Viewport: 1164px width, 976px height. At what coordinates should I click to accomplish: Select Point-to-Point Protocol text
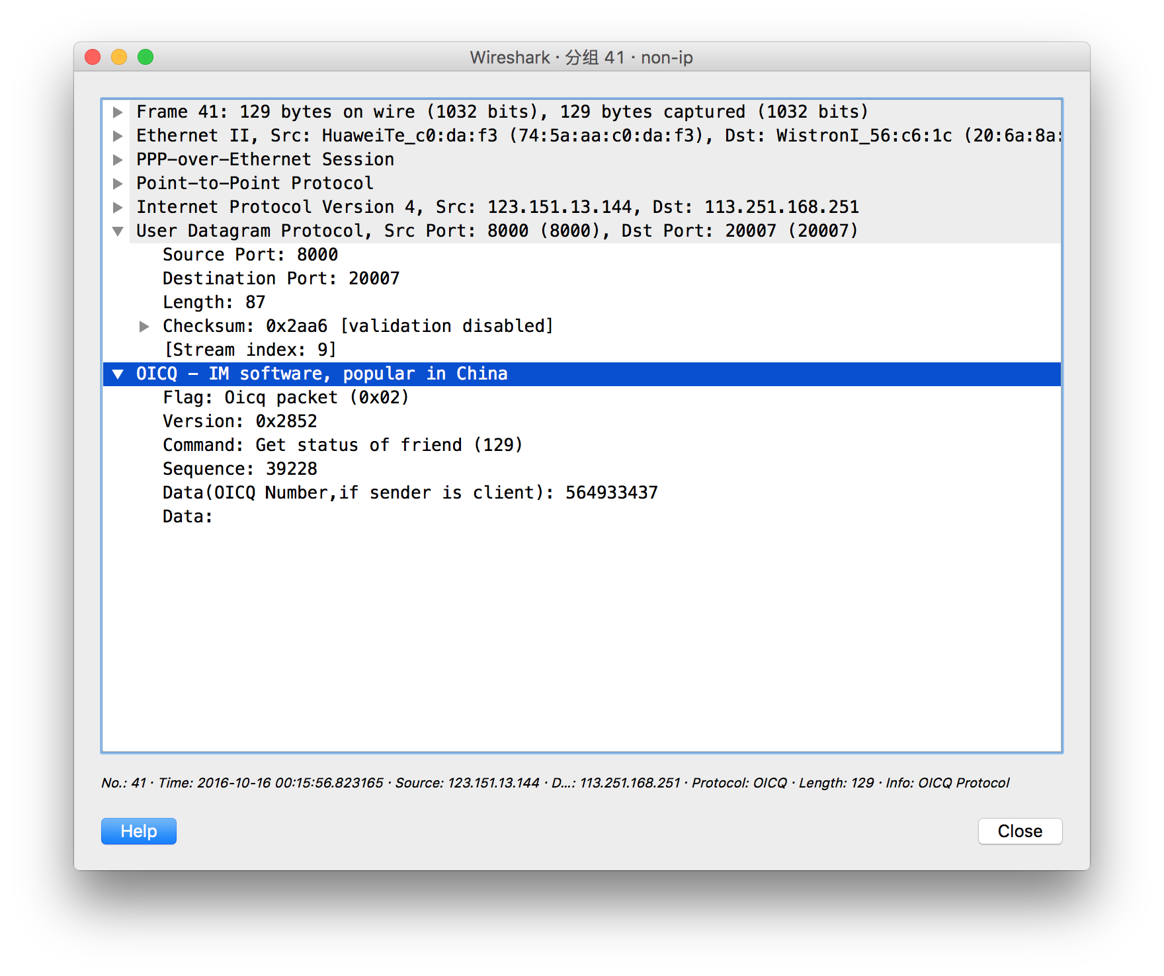click(x=255, y=183)
